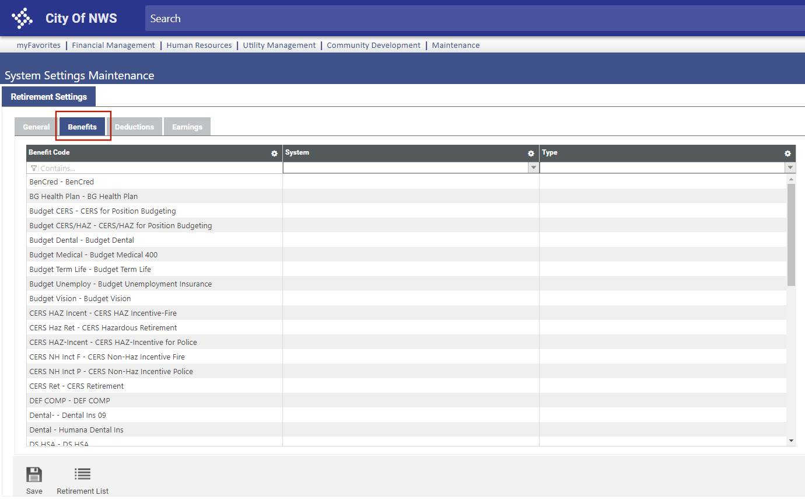Screen dimensions: 805x499
Task: Expand the System filter dropdown
Action: pos(533,168)
